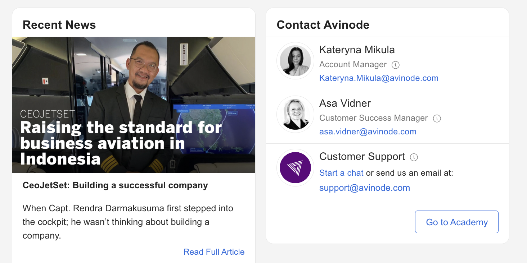Click info icon beside Customer Success Manager

[437, 119]
